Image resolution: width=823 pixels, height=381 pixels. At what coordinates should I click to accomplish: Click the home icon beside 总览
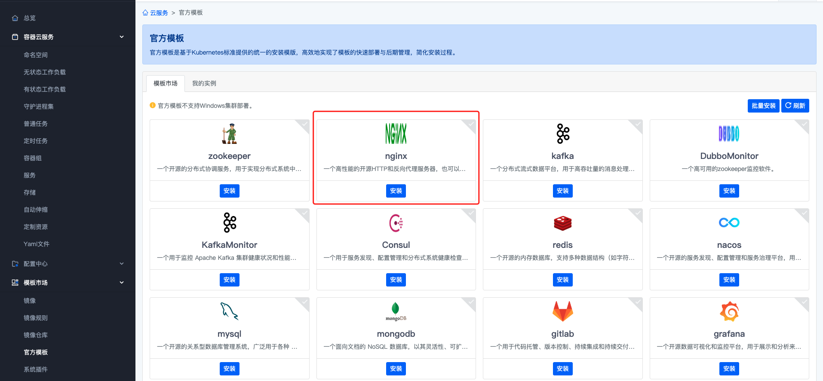point(15,18)
